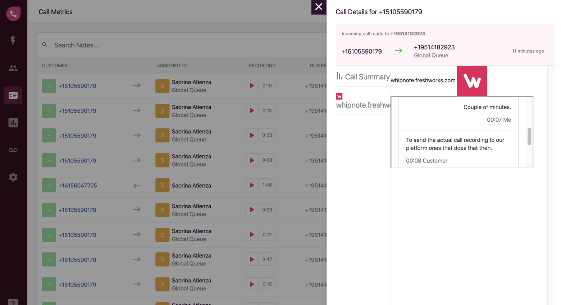
Task: Open the Analytics bar chart icon
Action: point(13,122)
